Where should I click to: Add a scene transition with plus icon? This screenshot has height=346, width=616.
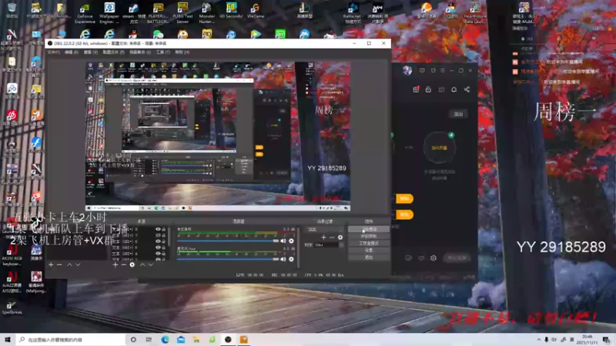click(x=323, y=238)
